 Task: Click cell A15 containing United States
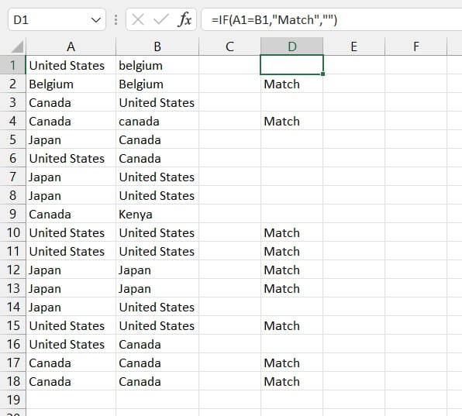pyautogui.click(x=71, y=325)
